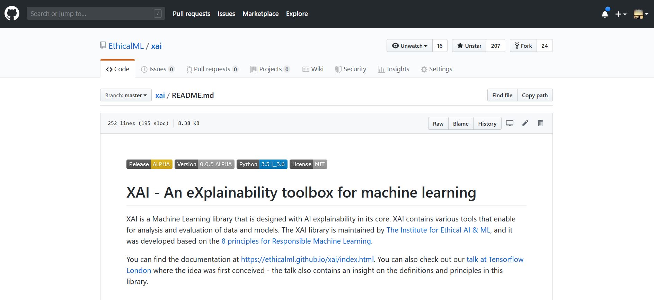Screen dimensions: 654x300
Task: Focus the Search or jump to field
Action: click(96, 13)
